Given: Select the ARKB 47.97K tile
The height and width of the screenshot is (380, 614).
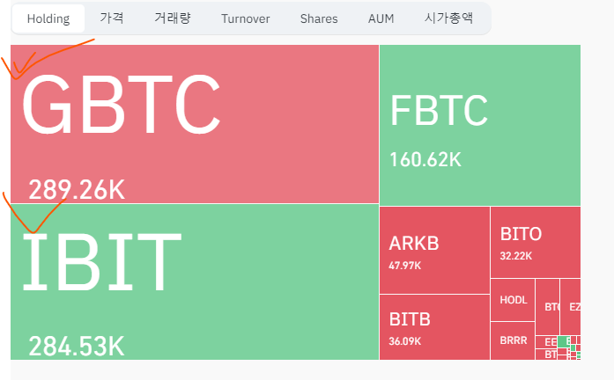Looking at the screenshot, I should pyautogui.click(x=434, y=250).
